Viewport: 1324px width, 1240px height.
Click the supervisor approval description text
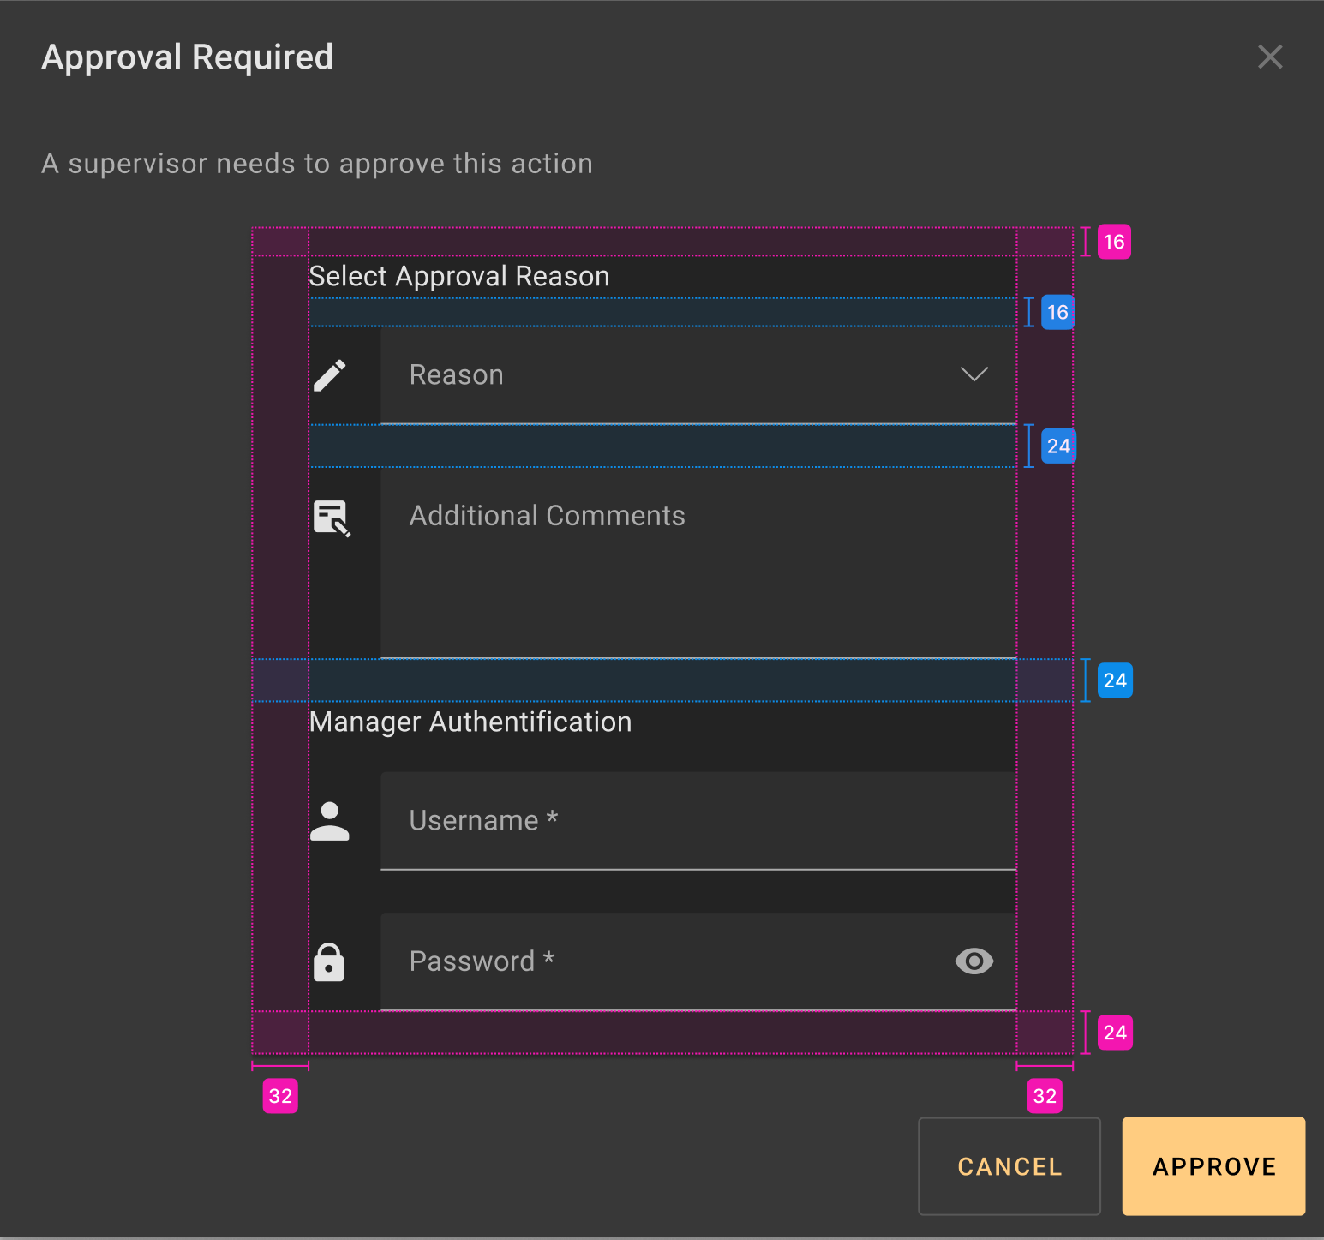(317, 164)
